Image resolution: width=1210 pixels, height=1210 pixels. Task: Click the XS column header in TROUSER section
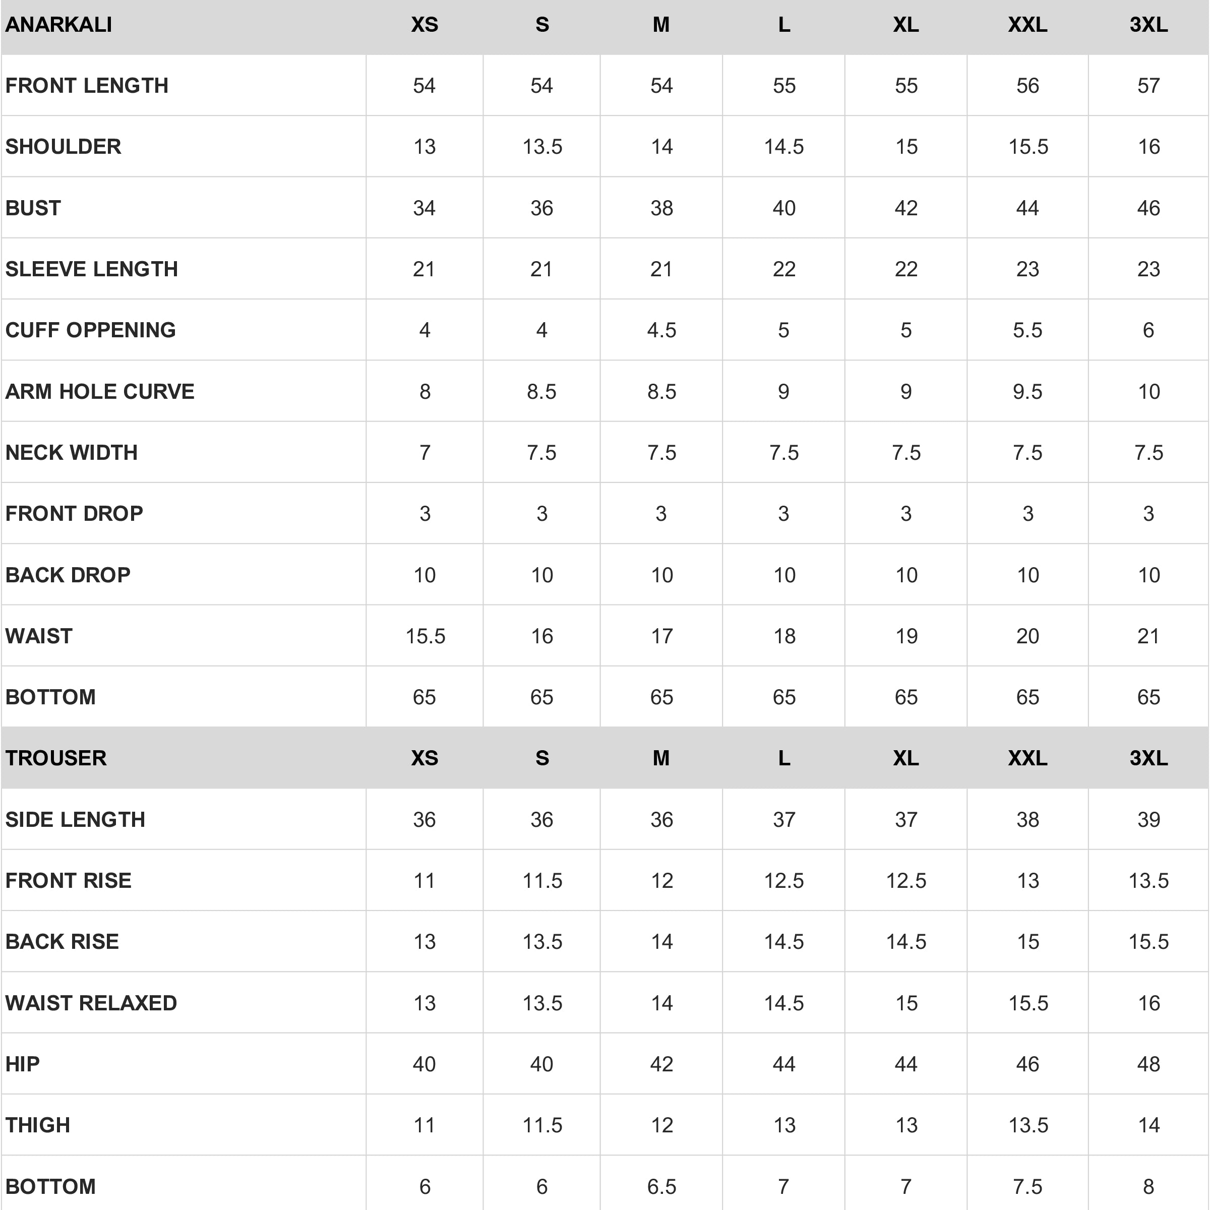424,758
